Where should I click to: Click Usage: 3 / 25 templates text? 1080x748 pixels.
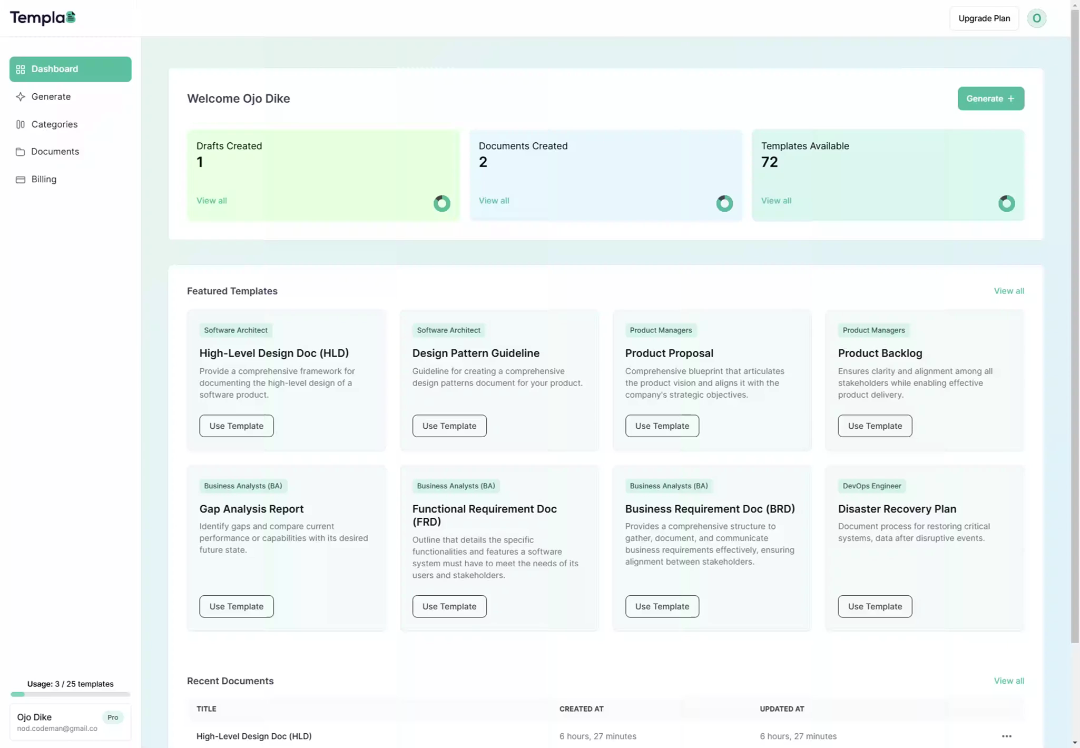click(x=70, y=684)
